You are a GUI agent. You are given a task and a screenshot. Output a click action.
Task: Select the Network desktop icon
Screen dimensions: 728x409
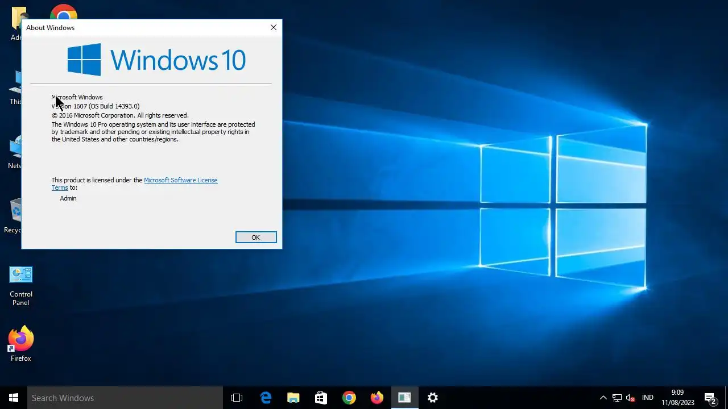click(15, 152)
